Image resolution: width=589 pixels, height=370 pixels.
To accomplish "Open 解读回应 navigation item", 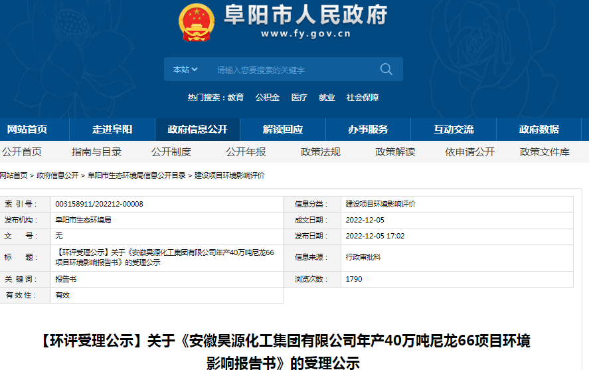I will pyautogui.click(x=283, y=130).
